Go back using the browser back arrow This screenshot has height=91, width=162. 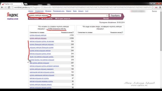coord(2,7)
